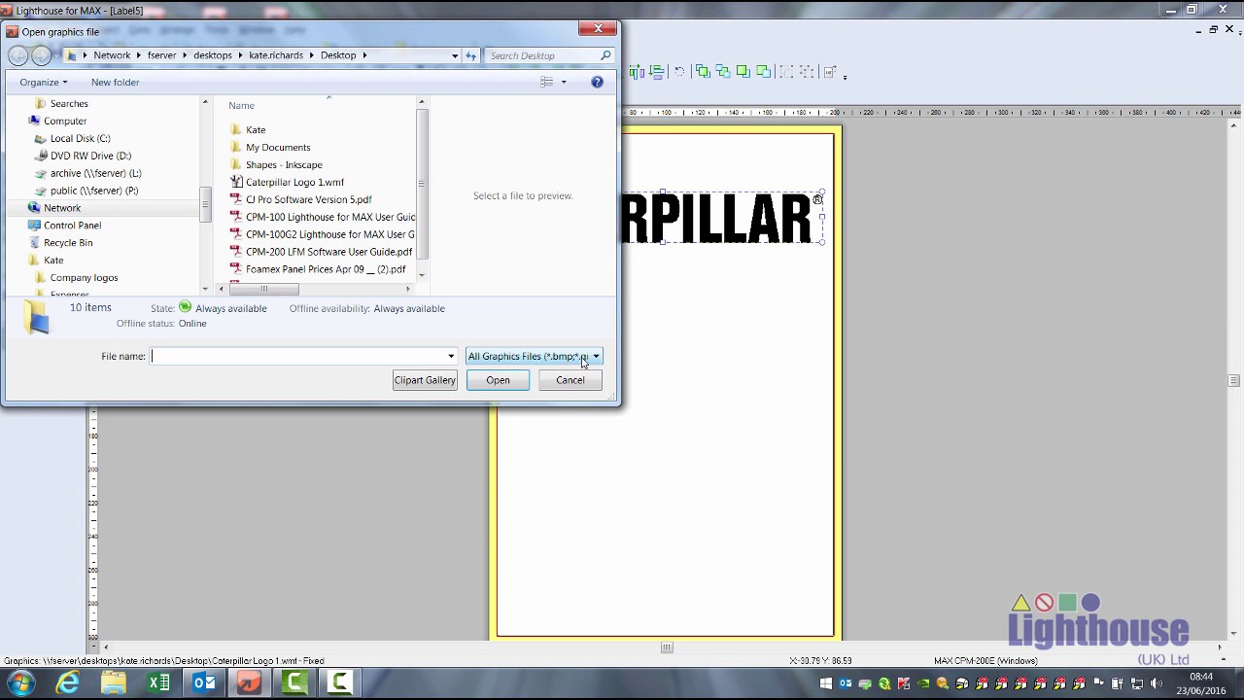The image size is (1244, 700).
Task: Select Recycle Bin in the navigation pane
Action: [68, 243]
